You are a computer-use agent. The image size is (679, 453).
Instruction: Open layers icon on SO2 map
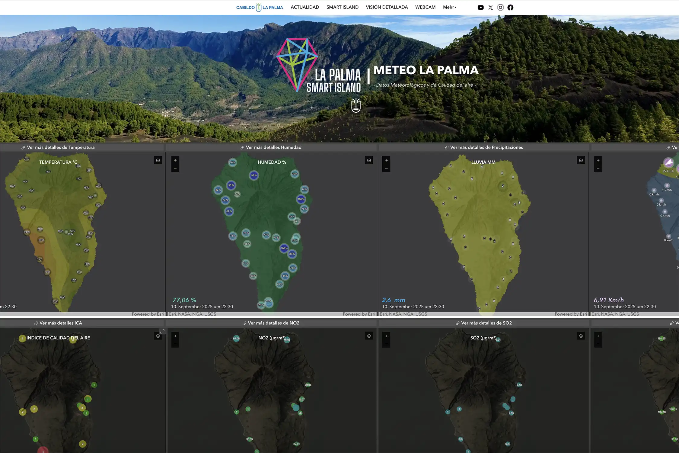click(581, 336)
